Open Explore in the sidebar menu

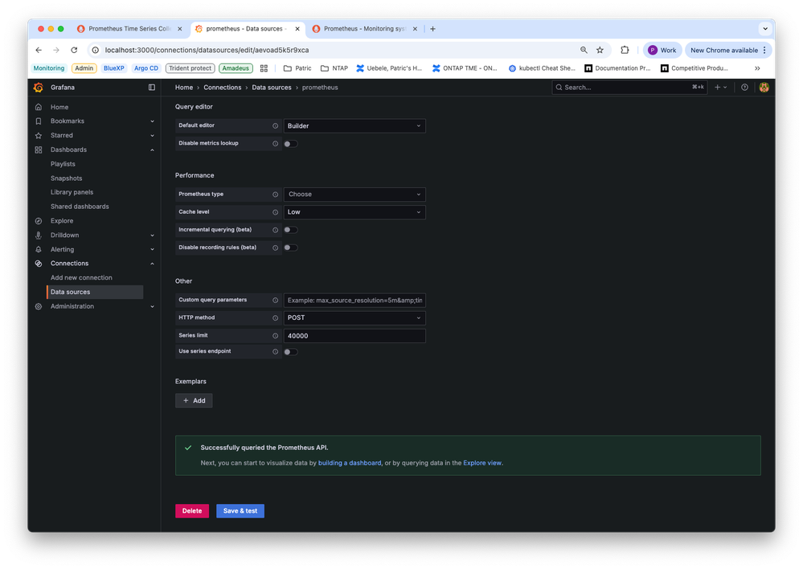[62, 221]
